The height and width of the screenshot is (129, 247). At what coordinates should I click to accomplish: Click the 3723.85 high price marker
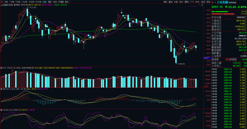[33, 7]
